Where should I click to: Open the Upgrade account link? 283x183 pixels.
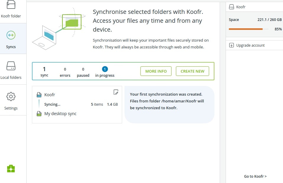coord(250,45)
